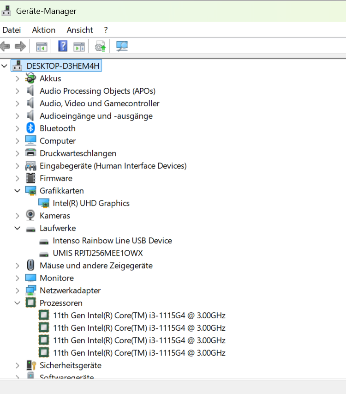Expand the Monitore category chevron
Viewport: 346px width, 394px height.
click(x=18, y=278)
